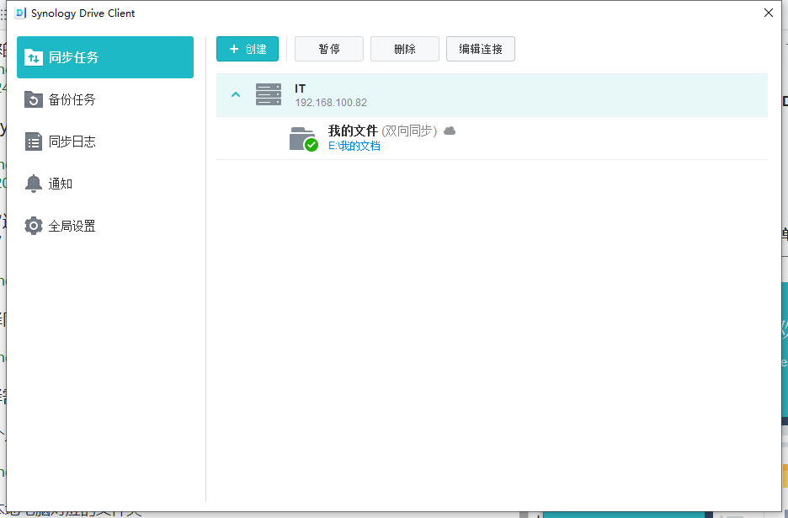
Task: Select the IT server name text
Action: (x=300, y=88)
